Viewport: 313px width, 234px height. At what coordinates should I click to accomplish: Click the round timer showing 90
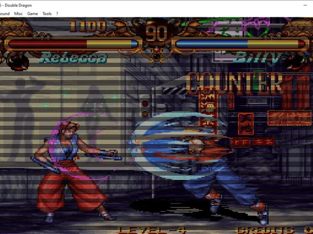coord(156,34)
